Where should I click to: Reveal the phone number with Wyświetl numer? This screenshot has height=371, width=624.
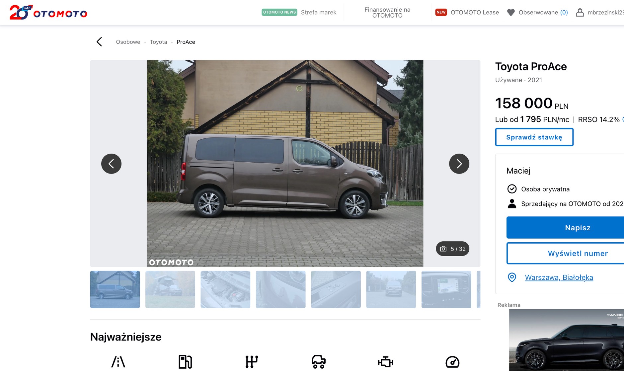(578, 253)
